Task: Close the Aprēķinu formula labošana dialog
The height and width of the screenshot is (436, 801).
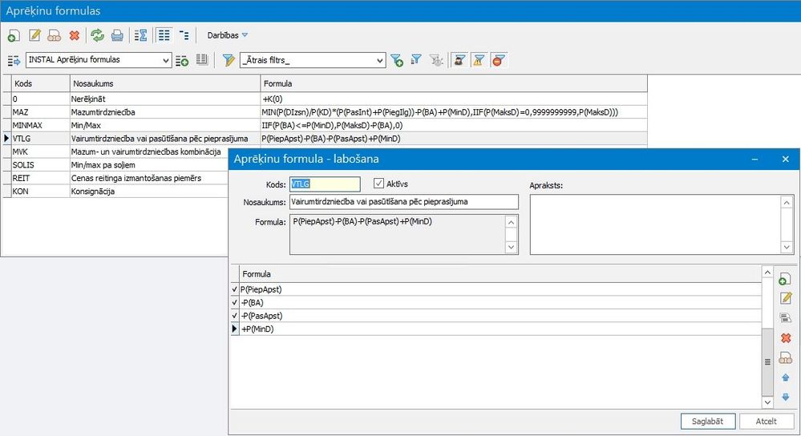Action: point(786,159)
